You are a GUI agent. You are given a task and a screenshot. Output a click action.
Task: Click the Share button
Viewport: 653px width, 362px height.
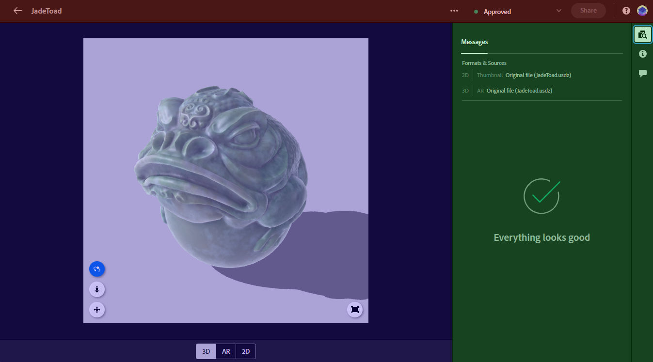click(x=588, y=11)
